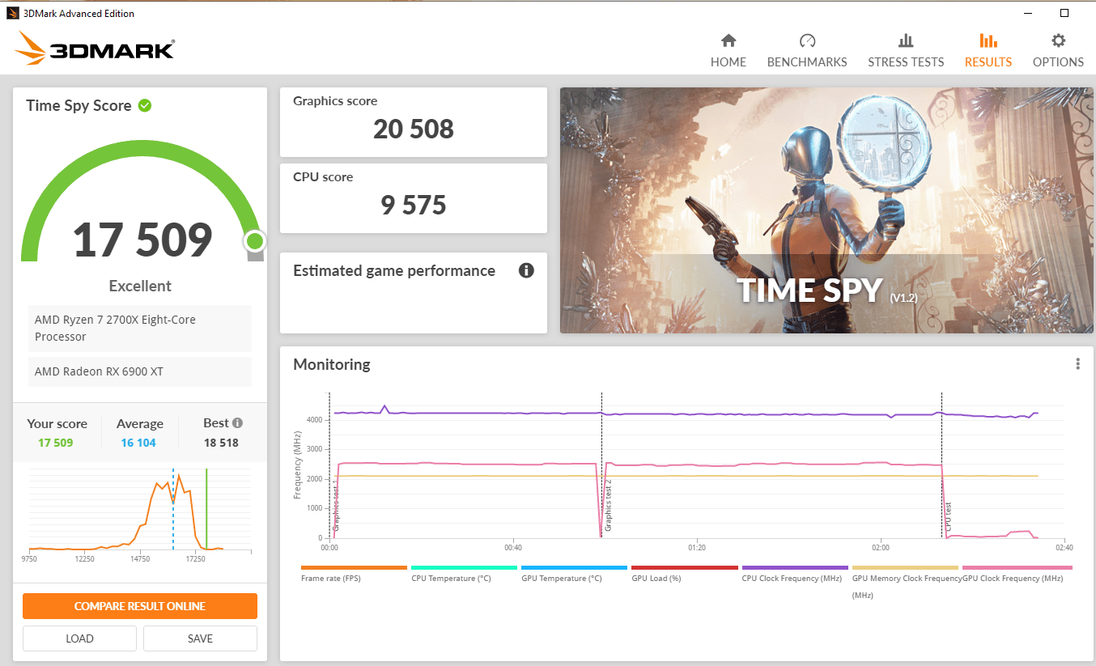
Task: Click COMPARE RESULT ONLINE button
Action: pos(140,606)
